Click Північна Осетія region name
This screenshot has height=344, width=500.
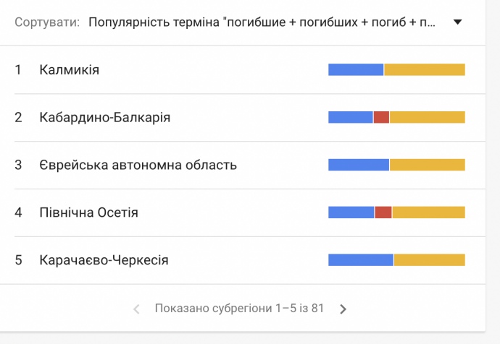[x=89, y=212]
